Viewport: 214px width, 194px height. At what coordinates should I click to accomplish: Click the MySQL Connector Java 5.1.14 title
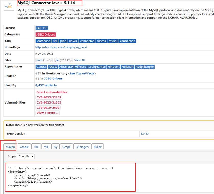point(46,3)
